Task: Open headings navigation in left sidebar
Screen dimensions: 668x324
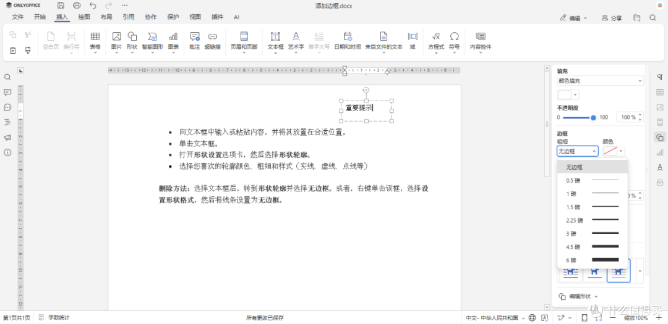Action: click(x=7, y=122)
